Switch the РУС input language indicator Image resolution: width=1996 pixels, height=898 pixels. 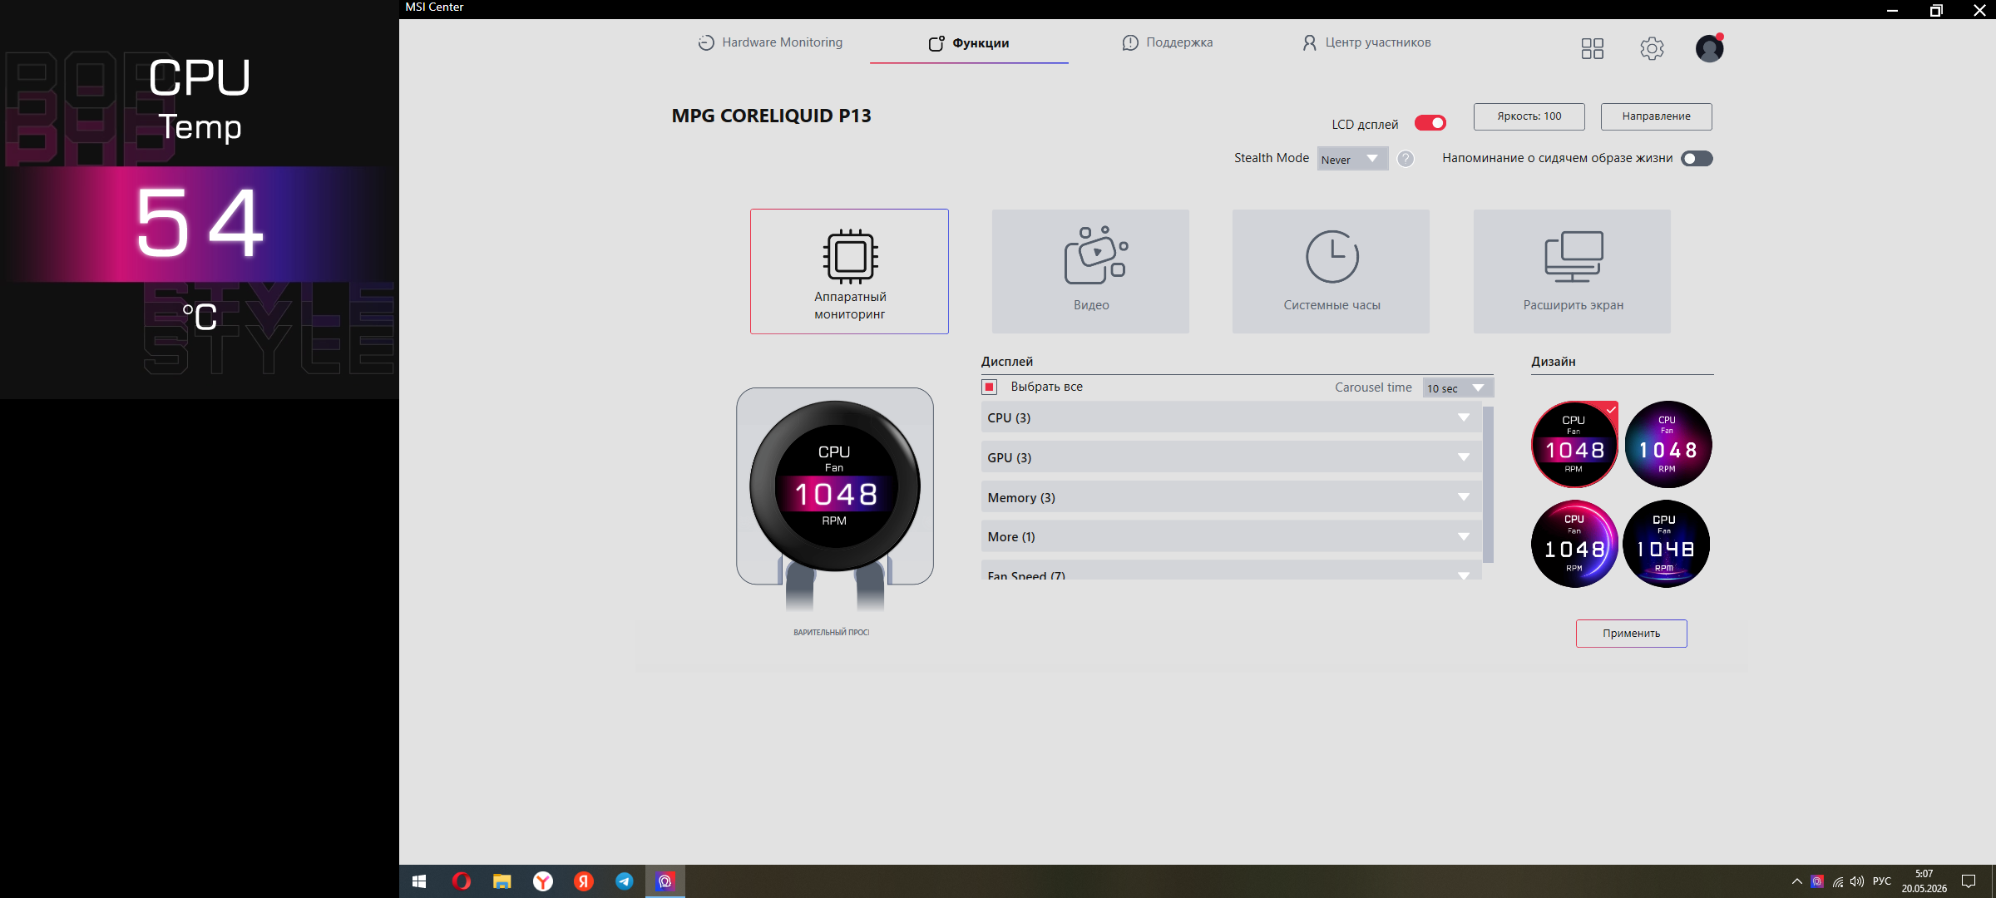1882,881
